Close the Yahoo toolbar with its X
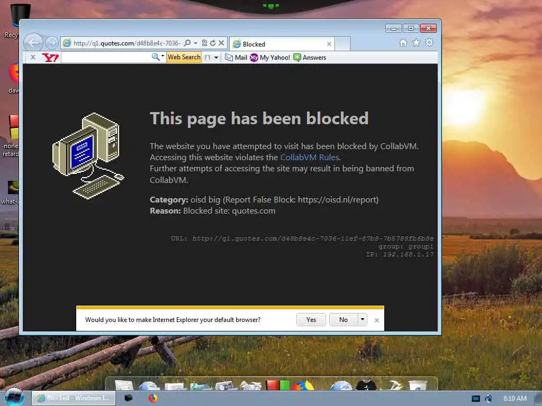 click(33, 57)
